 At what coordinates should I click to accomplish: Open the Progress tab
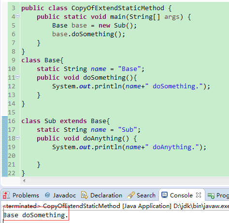pos(218,195)
